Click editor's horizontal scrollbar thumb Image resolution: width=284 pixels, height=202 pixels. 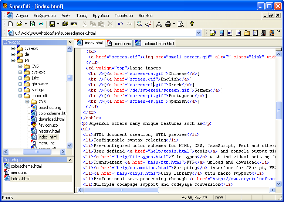[121, 190]
